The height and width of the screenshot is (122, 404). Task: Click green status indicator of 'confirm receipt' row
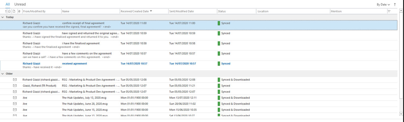coord(219,23)
